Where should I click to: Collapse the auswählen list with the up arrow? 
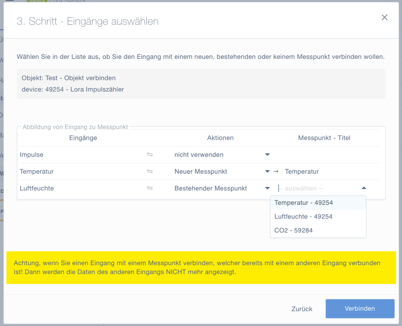click(364, 188)
